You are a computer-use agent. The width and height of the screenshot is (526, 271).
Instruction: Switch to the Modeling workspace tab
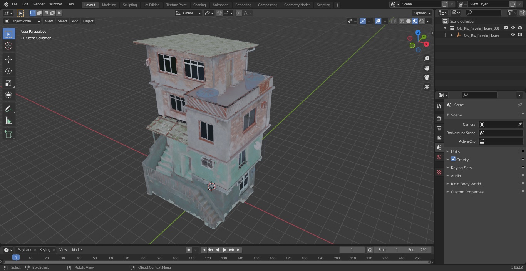click(x=109, y=5)
